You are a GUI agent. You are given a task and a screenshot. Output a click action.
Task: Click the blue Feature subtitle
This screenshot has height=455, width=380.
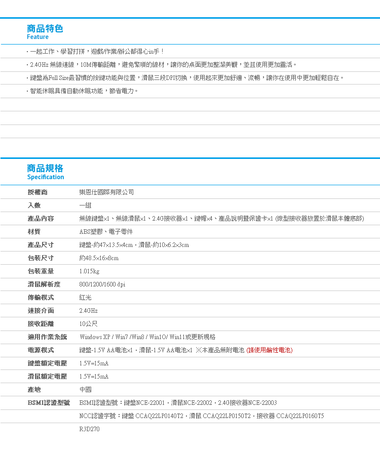38,37
